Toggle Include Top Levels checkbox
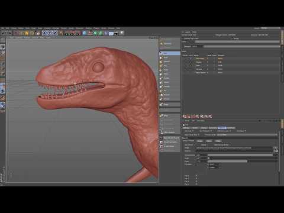 [183, 38]
